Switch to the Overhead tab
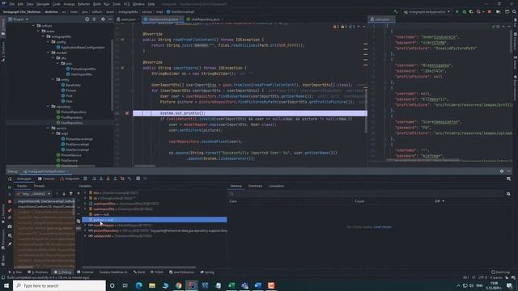Viewport: 518px width, 291px height. [255, 186]
